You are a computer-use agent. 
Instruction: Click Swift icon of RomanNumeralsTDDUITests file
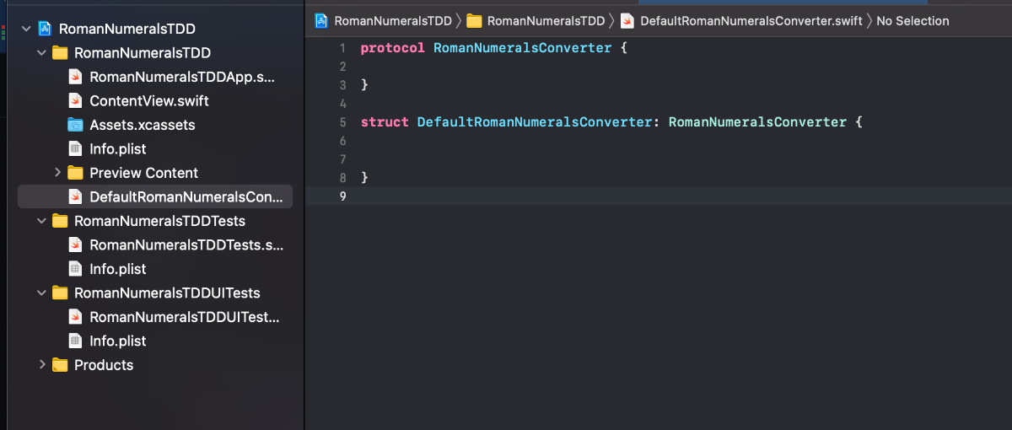click(x=75, y=317)
